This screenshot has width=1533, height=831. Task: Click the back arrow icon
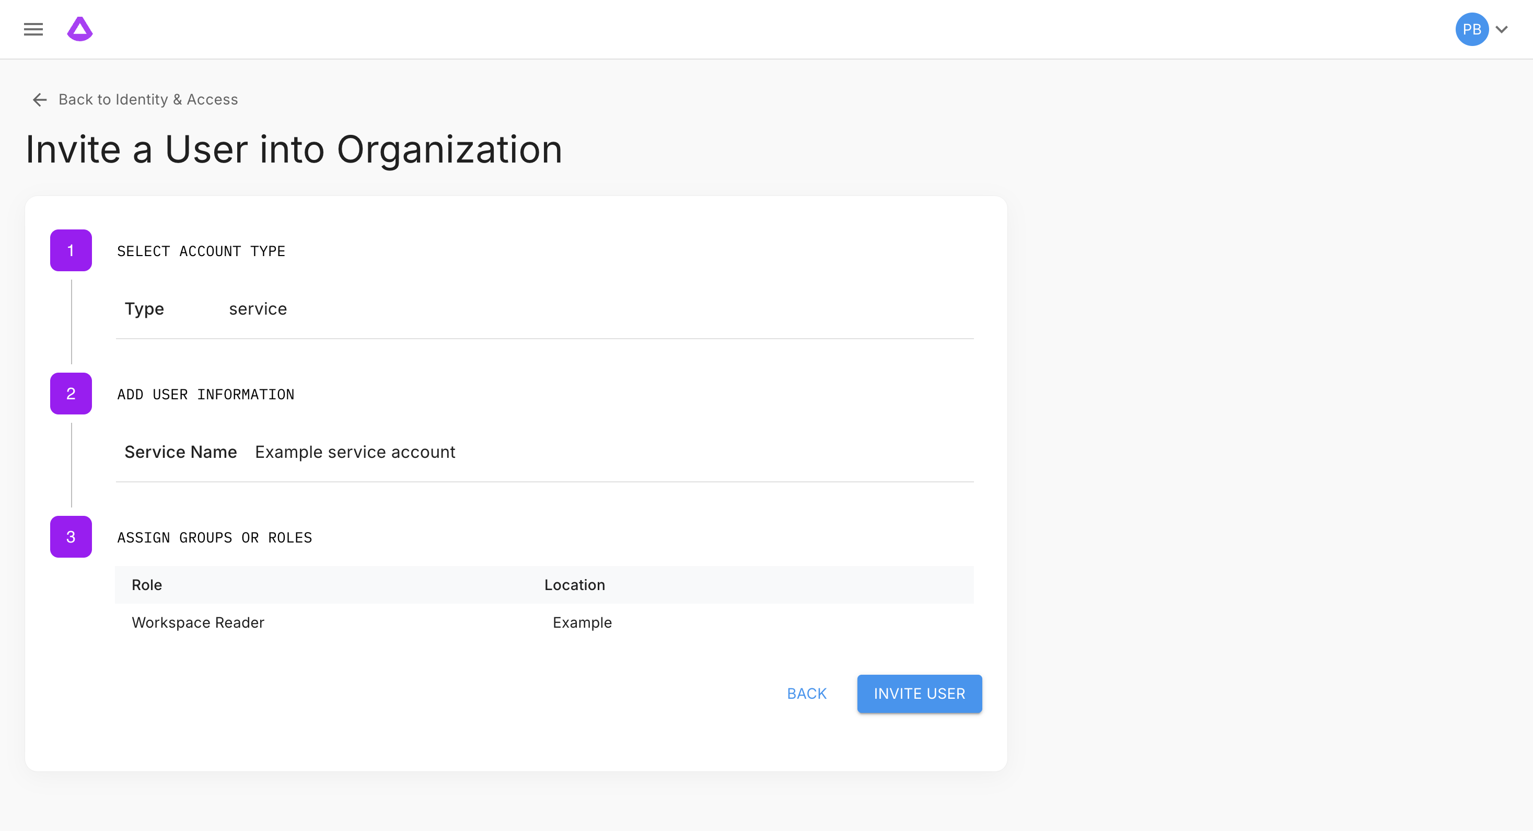39,99
